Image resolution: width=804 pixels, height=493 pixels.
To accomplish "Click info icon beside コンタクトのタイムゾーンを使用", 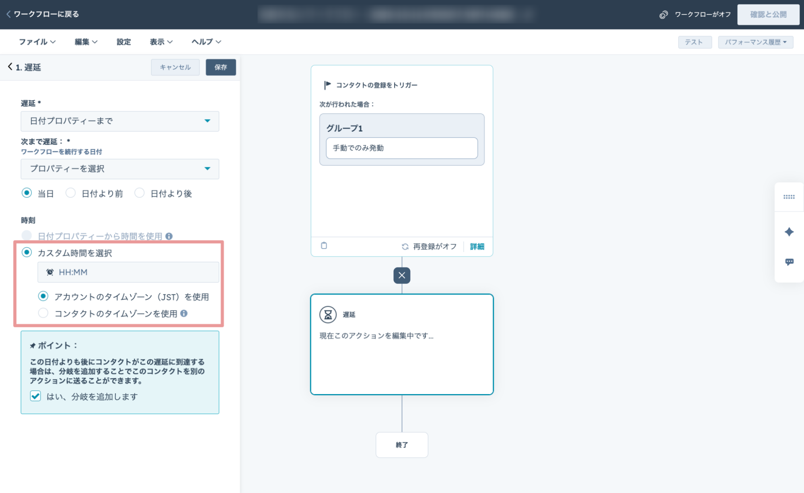I will [x=184, y=313].
